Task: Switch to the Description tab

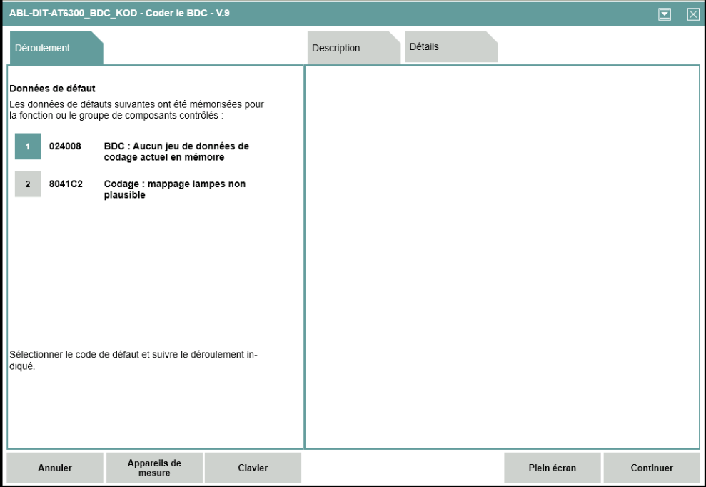Action: [354, 48]
